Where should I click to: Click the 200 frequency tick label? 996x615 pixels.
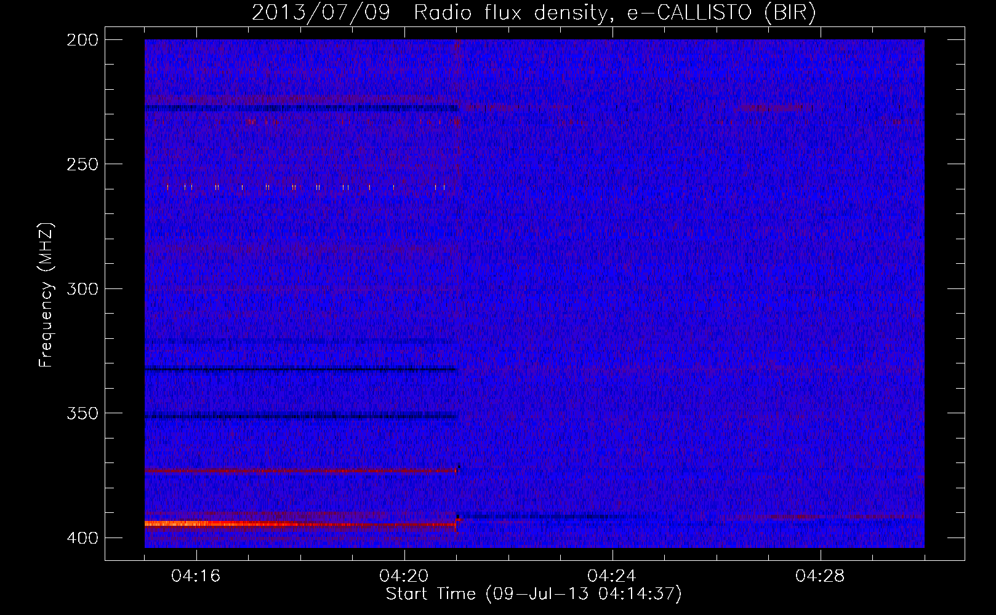click(82, 40)
